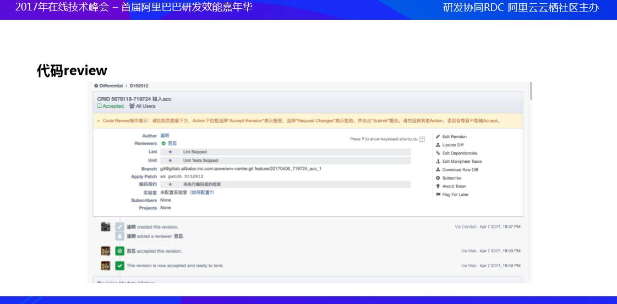Click 百磊 in 'accepted this revision' entry
This screenshot has height=304, width=617.
pyautogui.click(x=131, y=251)
